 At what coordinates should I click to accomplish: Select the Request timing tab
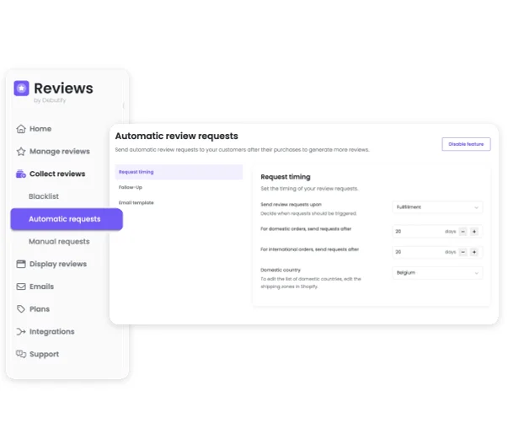click(x=179, y=172)
